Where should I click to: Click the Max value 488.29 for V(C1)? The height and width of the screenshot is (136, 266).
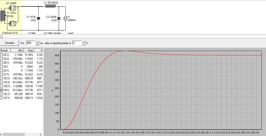click(29, 78)
